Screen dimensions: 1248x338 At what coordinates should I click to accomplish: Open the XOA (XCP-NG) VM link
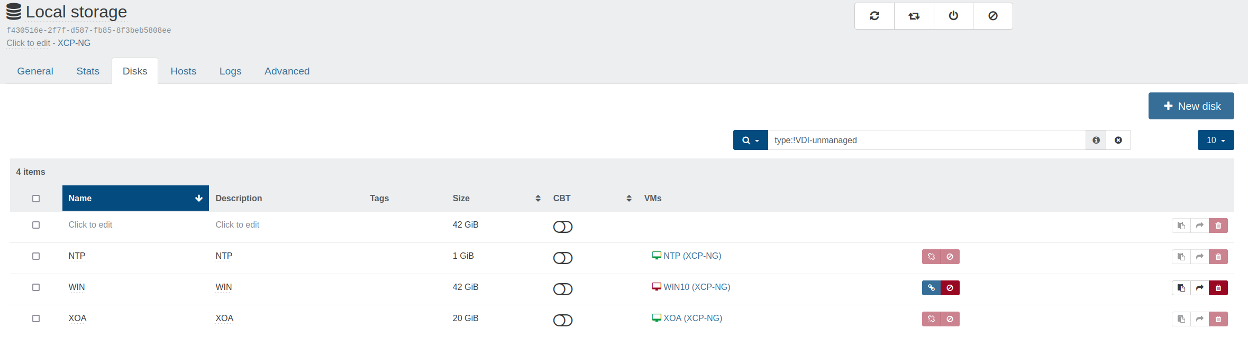point(692,318)
